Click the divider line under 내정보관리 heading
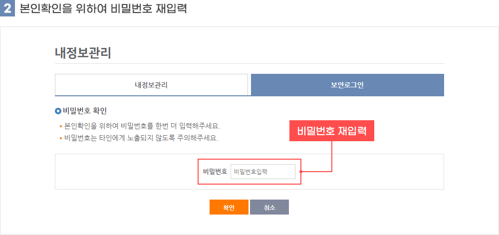 pyautogui.click(x=249, y=63)
